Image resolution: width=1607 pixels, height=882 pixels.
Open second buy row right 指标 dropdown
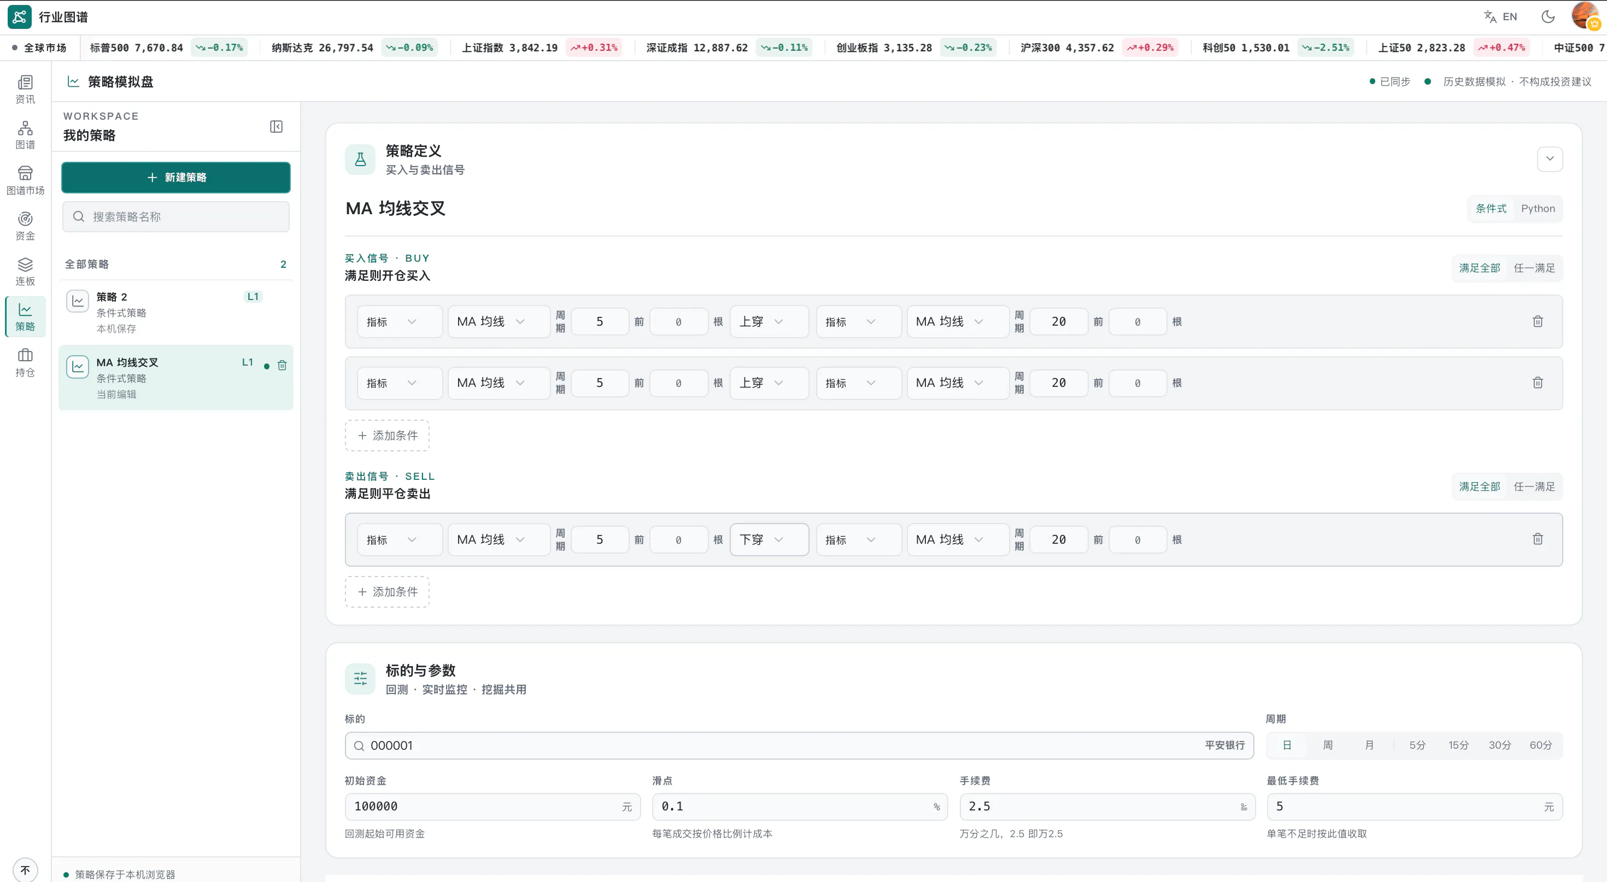[x=858, y=383]
